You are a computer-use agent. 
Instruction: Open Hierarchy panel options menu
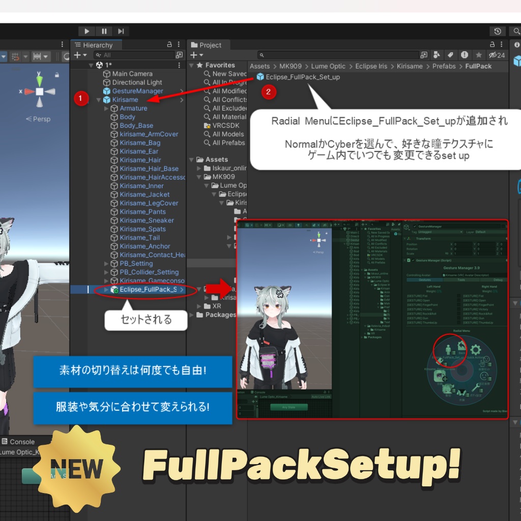click(x=179, y=44)
